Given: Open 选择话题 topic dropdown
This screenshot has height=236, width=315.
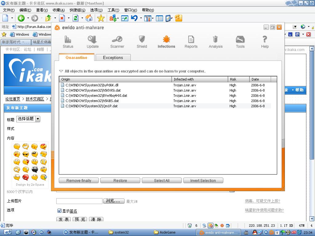Looking at the screenshot, I should 28,119.
